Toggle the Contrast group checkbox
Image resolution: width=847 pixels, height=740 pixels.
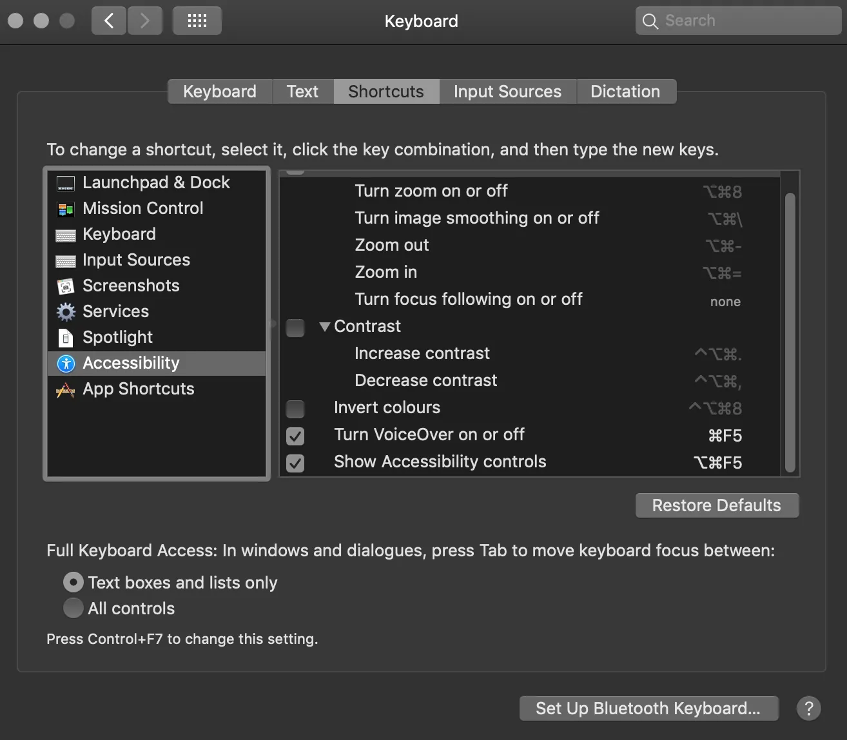[x=295, y=327]
